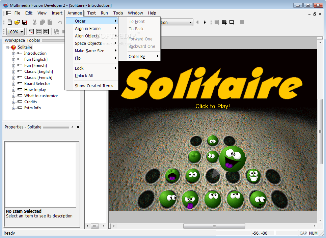Open the Lock submenu
This screenshot has width=326, height=238.
pos(92,68)
